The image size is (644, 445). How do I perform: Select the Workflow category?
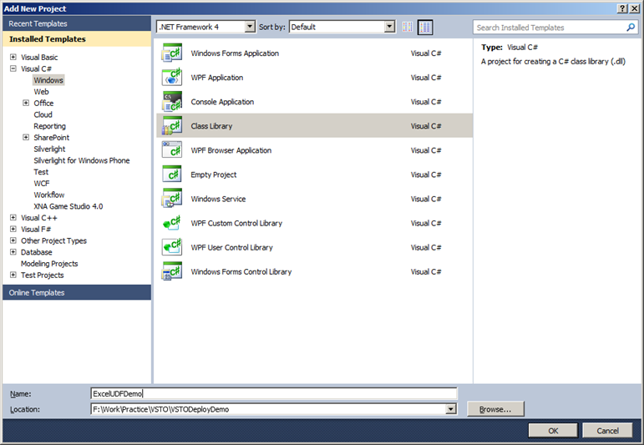[x=49, y=195]
